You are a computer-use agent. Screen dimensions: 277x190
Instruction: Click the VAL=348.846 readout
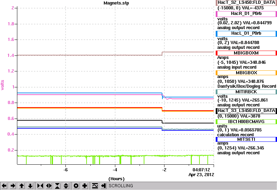pyautogui.click(x=254, y=62)
